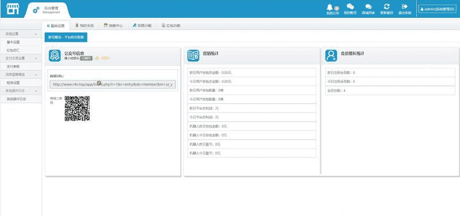Screen dimensions: 460x216
Task: Open 基本设置 in the sidebar
Action: (13, 42)
